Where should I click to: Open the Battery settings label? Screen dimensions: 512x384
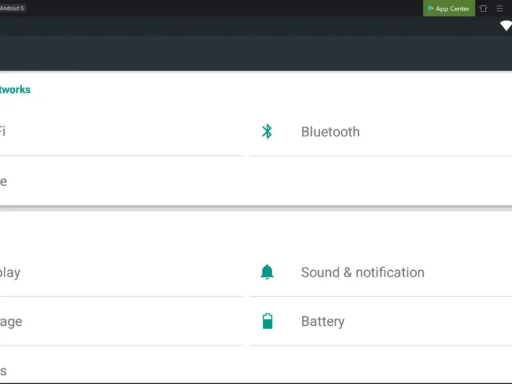[x=323, y=321]
